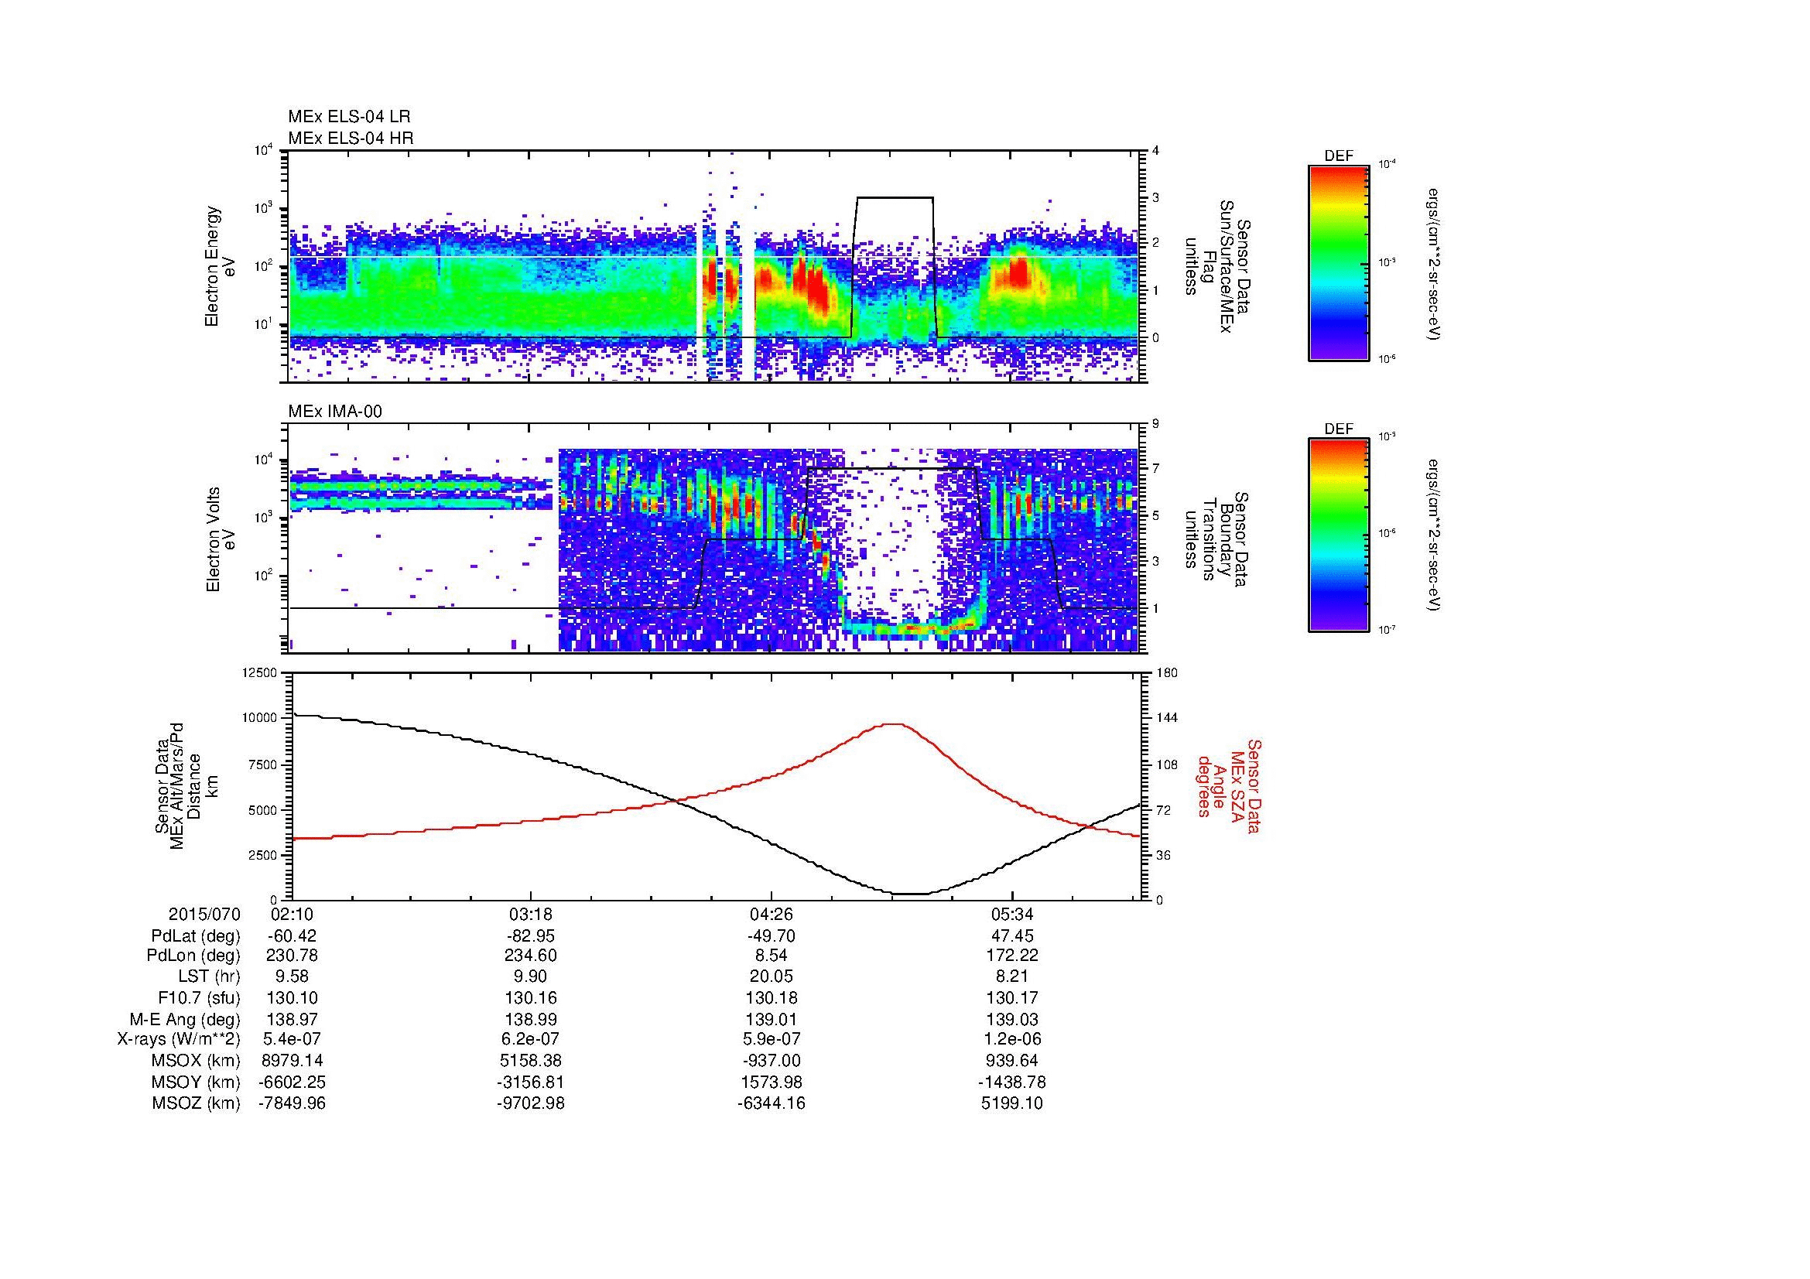The height and width of the screenshot is (1279, 1810).
Task: Select the 'PdLon (deg)' row label
Action: (x=194, y=956)
